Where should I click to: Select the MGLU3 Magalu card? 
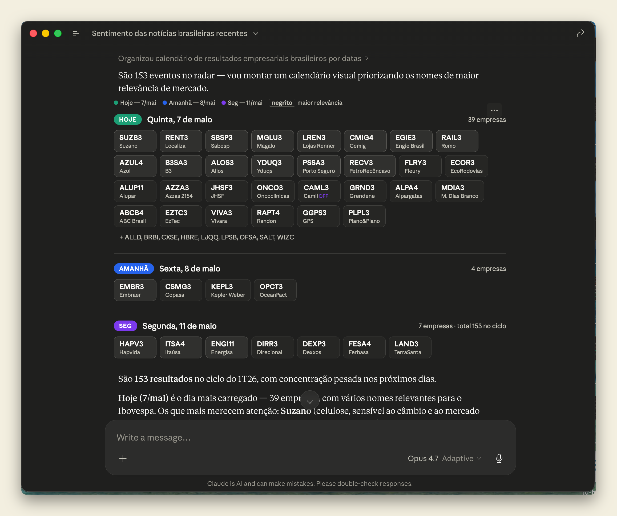[x=272, y=141]
